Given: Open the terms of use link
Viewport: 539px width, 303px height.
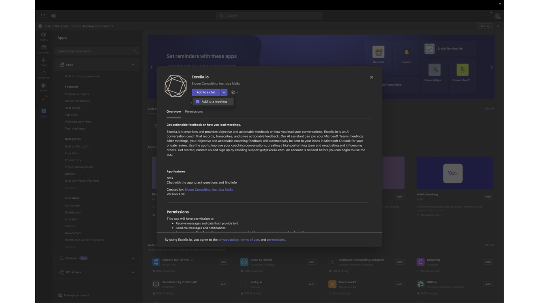Looking at the screenshot, I should coord(249,240).
